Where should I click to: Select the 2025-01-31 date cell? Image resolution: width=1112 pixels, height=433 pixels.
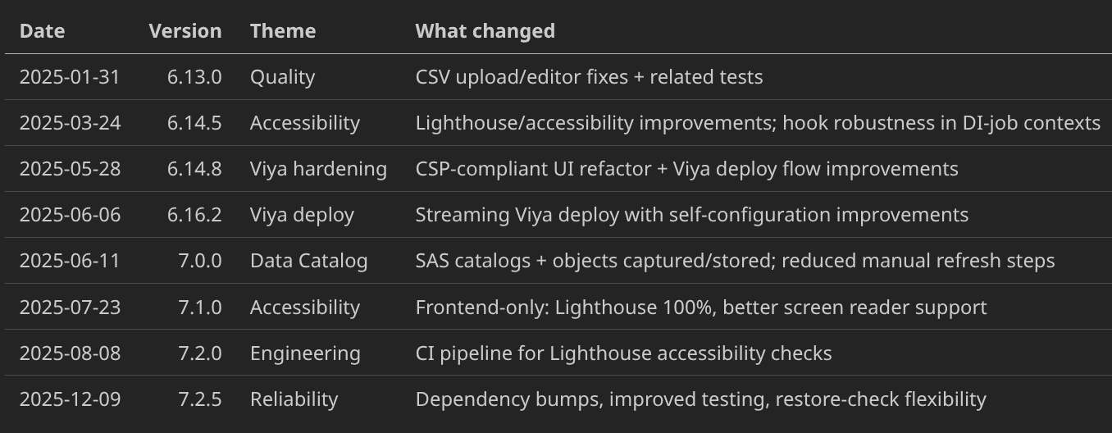coord(70,77)
